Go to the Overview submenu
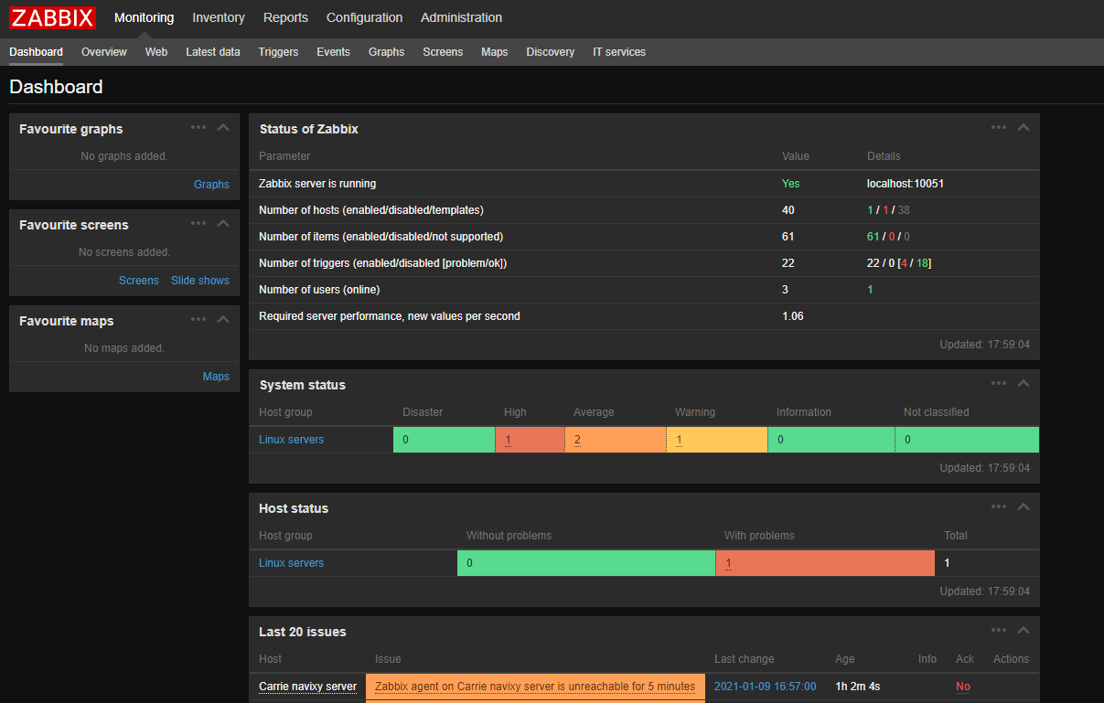 [x=104, y=52]
